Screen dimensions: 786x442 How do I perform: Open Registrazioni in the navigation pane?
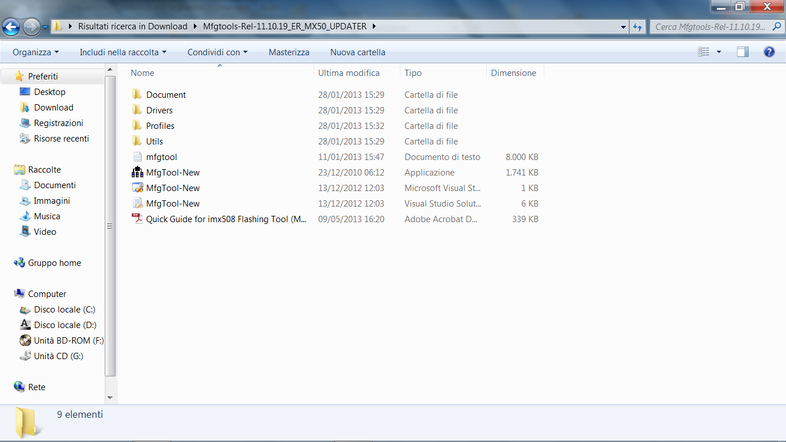pyautogui.click(x=59, y=123)
